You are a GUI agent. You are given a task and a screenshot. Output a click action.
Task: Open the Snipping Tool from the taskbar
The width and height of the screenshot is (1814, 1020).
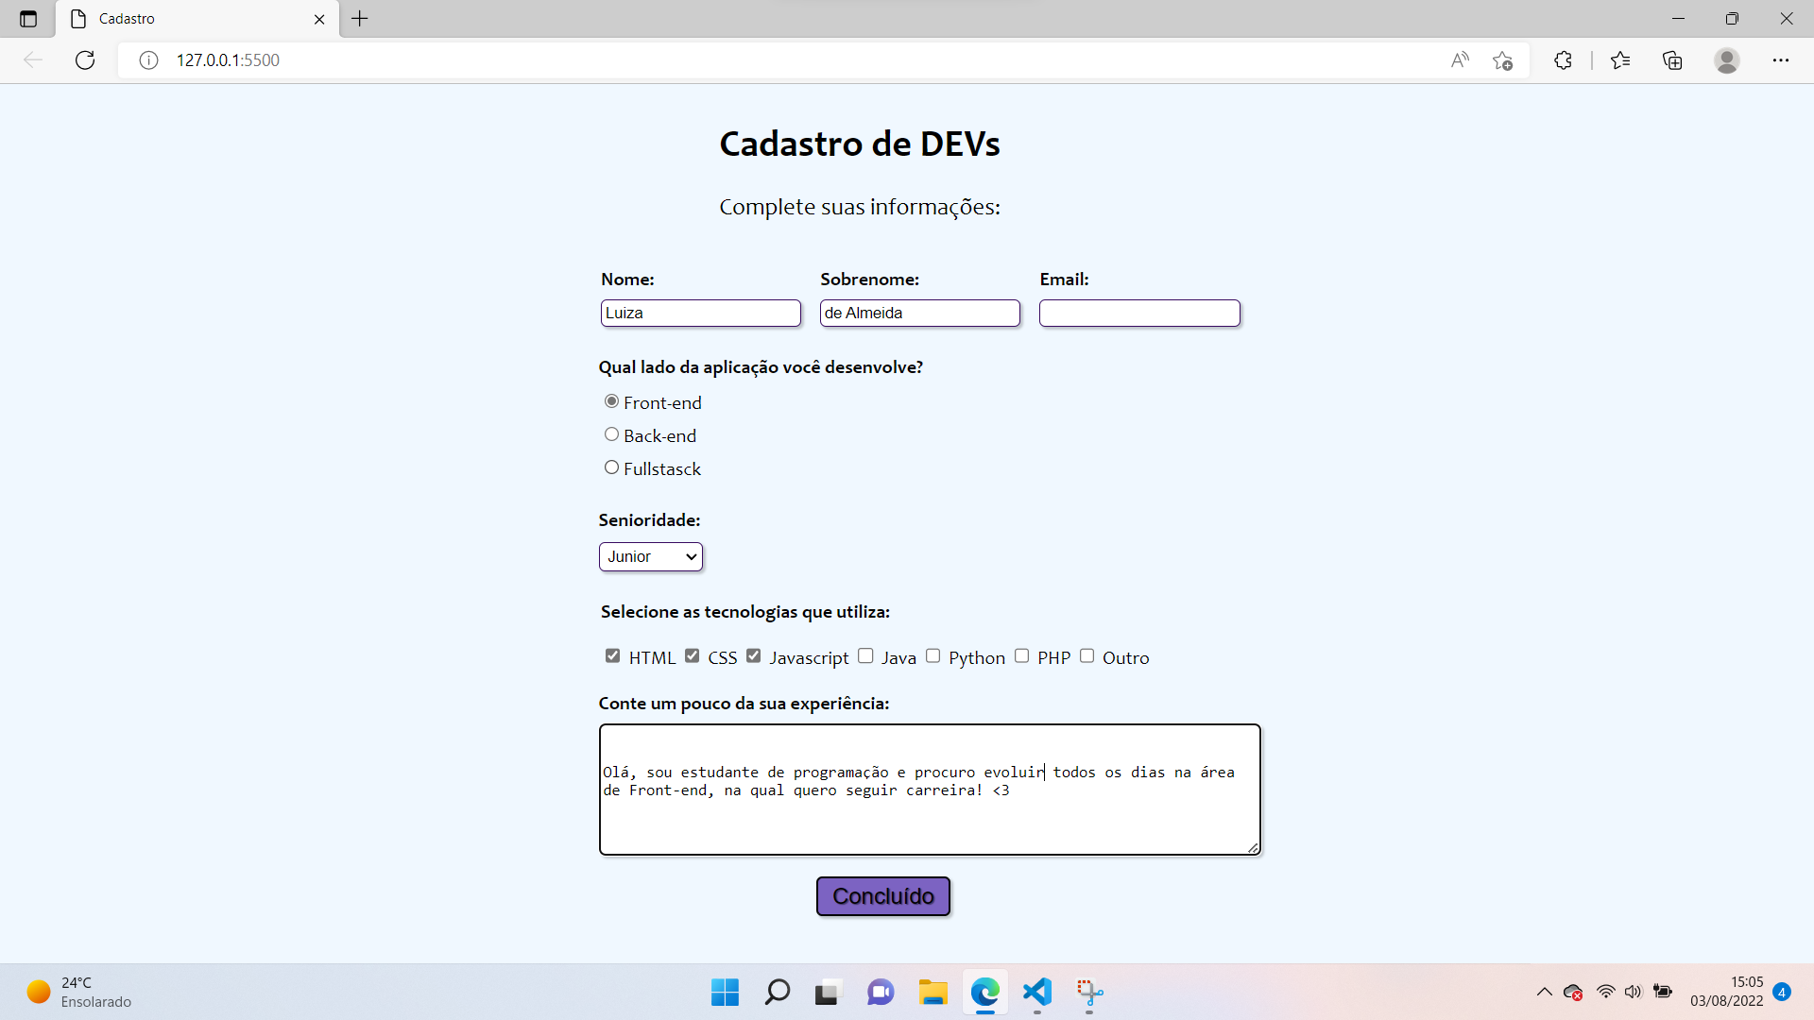click(x=1090, y=993)
